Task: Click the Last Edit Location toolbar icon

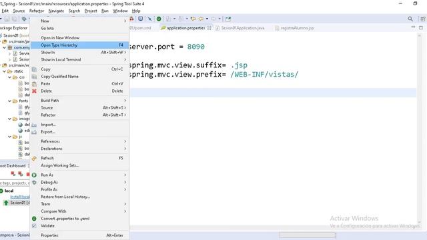Action: click(x=193, y=19)
